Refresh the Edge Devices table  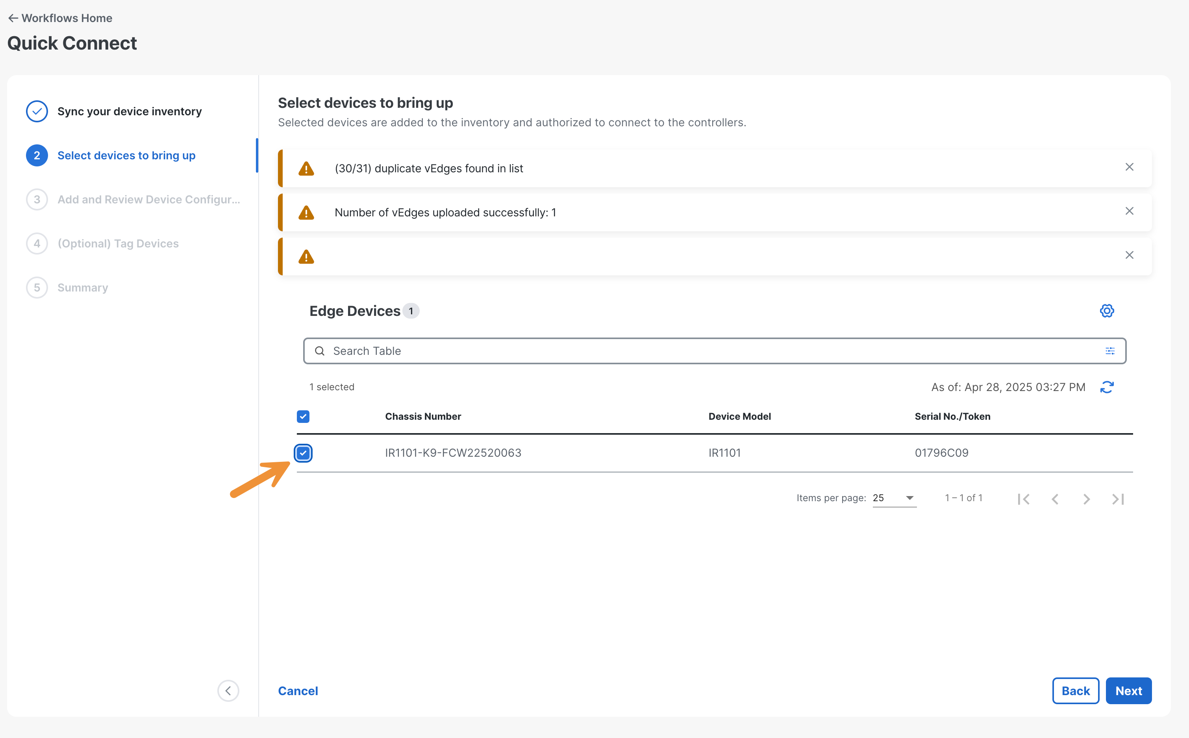[1107, 387]
